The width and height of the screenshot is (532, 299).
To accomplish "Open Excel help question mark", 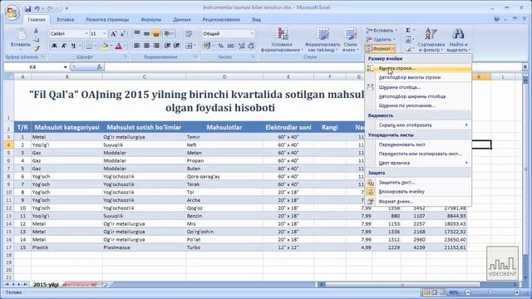I will click(x=497, y=19).
